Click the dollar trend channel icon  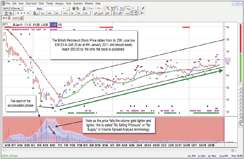click(120, 13)
